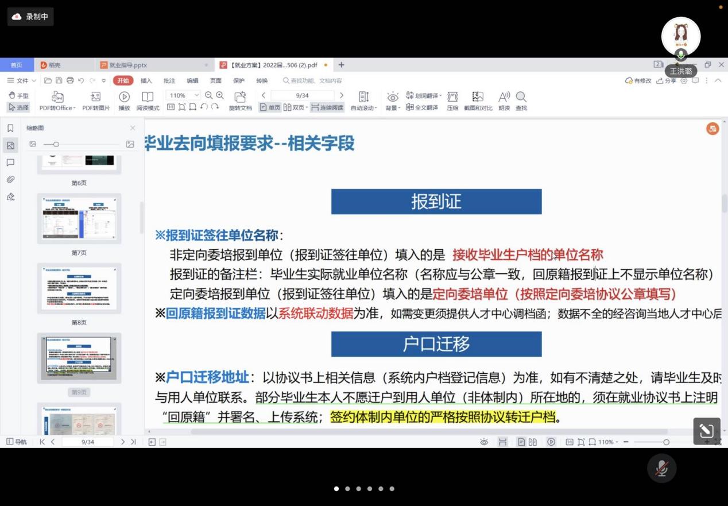Screen dimensions: 728x506
Task: Select the 编辑 ribbon tab
Action: coord(192,81)
